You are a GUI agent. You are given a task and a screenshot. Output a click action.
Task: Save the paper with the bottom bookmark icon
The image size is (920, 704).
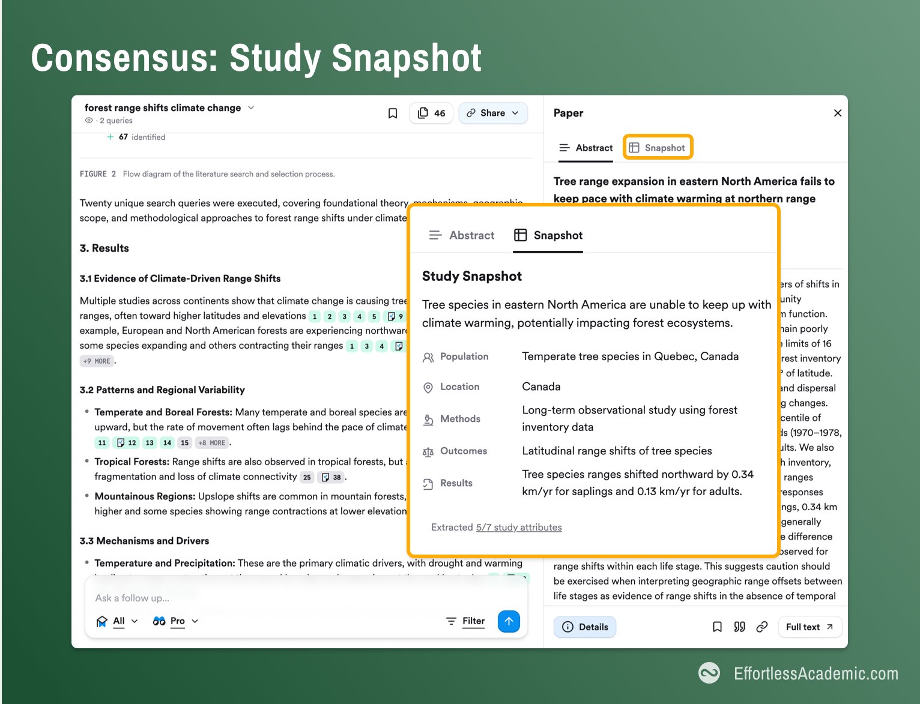[x=717, y=627]
